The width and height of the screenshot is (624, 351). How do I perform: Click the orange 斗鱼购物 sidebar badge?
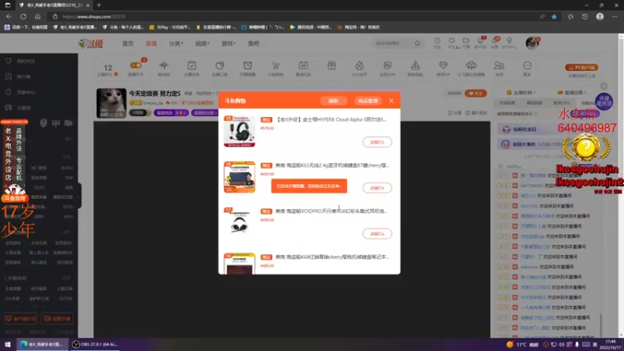coord(15,198)
